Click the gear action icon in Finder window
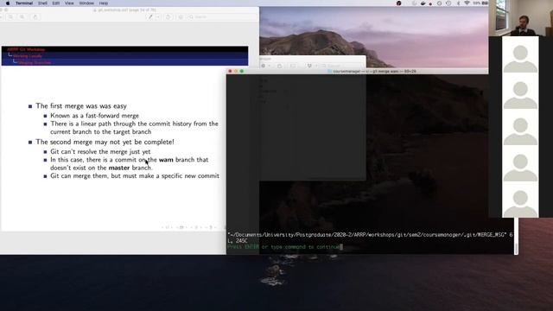The width and height of the screenshot is (553, 311). point(263,66)
